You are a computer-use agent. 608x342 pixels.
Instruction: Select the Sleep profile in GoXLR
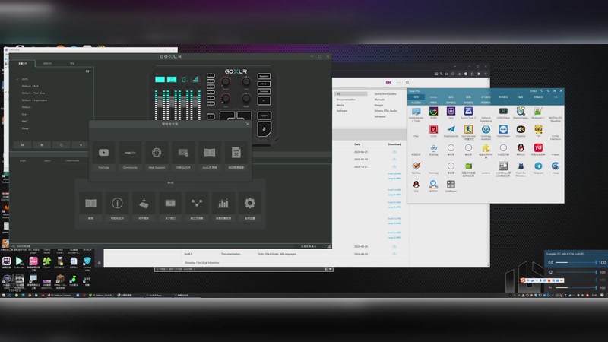[25, 128]
